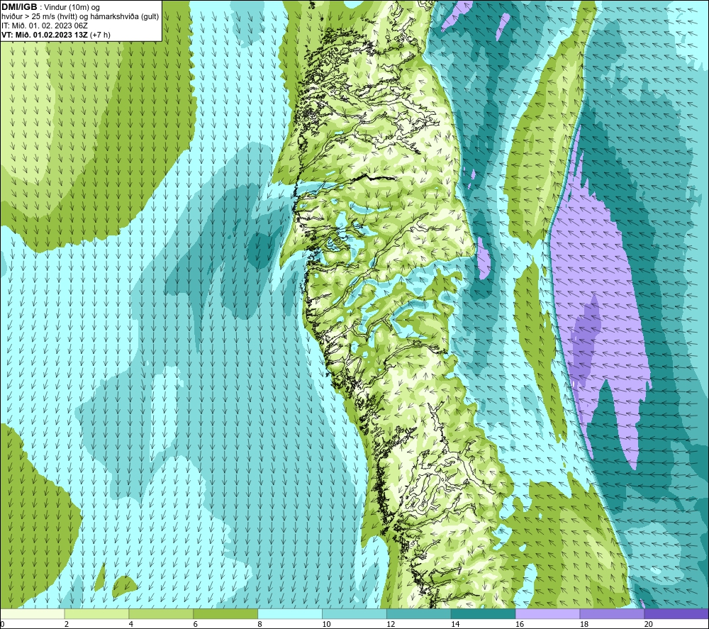The width and height of the screenshot is (709, 629).
Task: Click the pale yellow 0–2 m/s legend swatch
Action: [33, 614]
